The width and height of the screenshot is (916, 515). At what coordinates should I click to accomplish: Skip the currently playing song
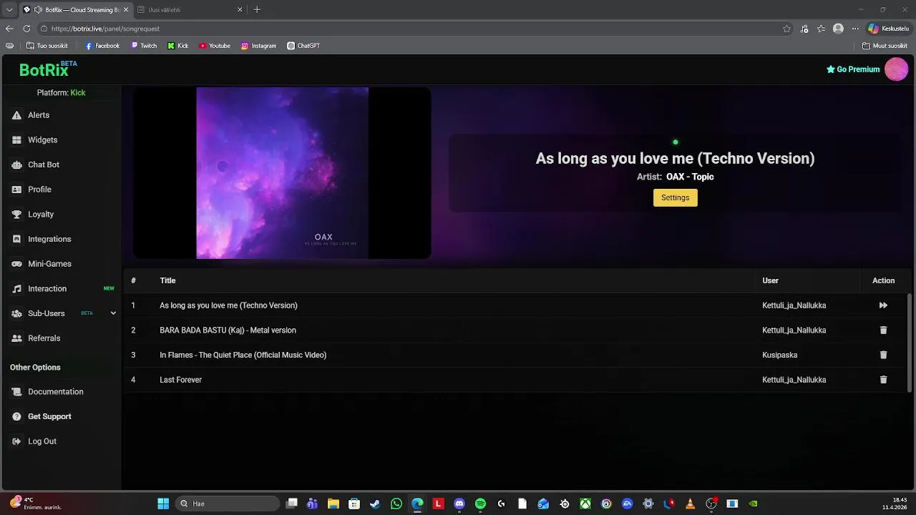tap(883, 305)
